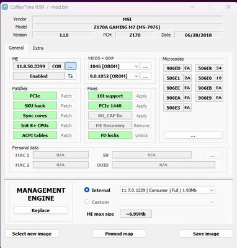Click the Date 06/28/2018 field
237x248 pixels.
tap(199, 35)
